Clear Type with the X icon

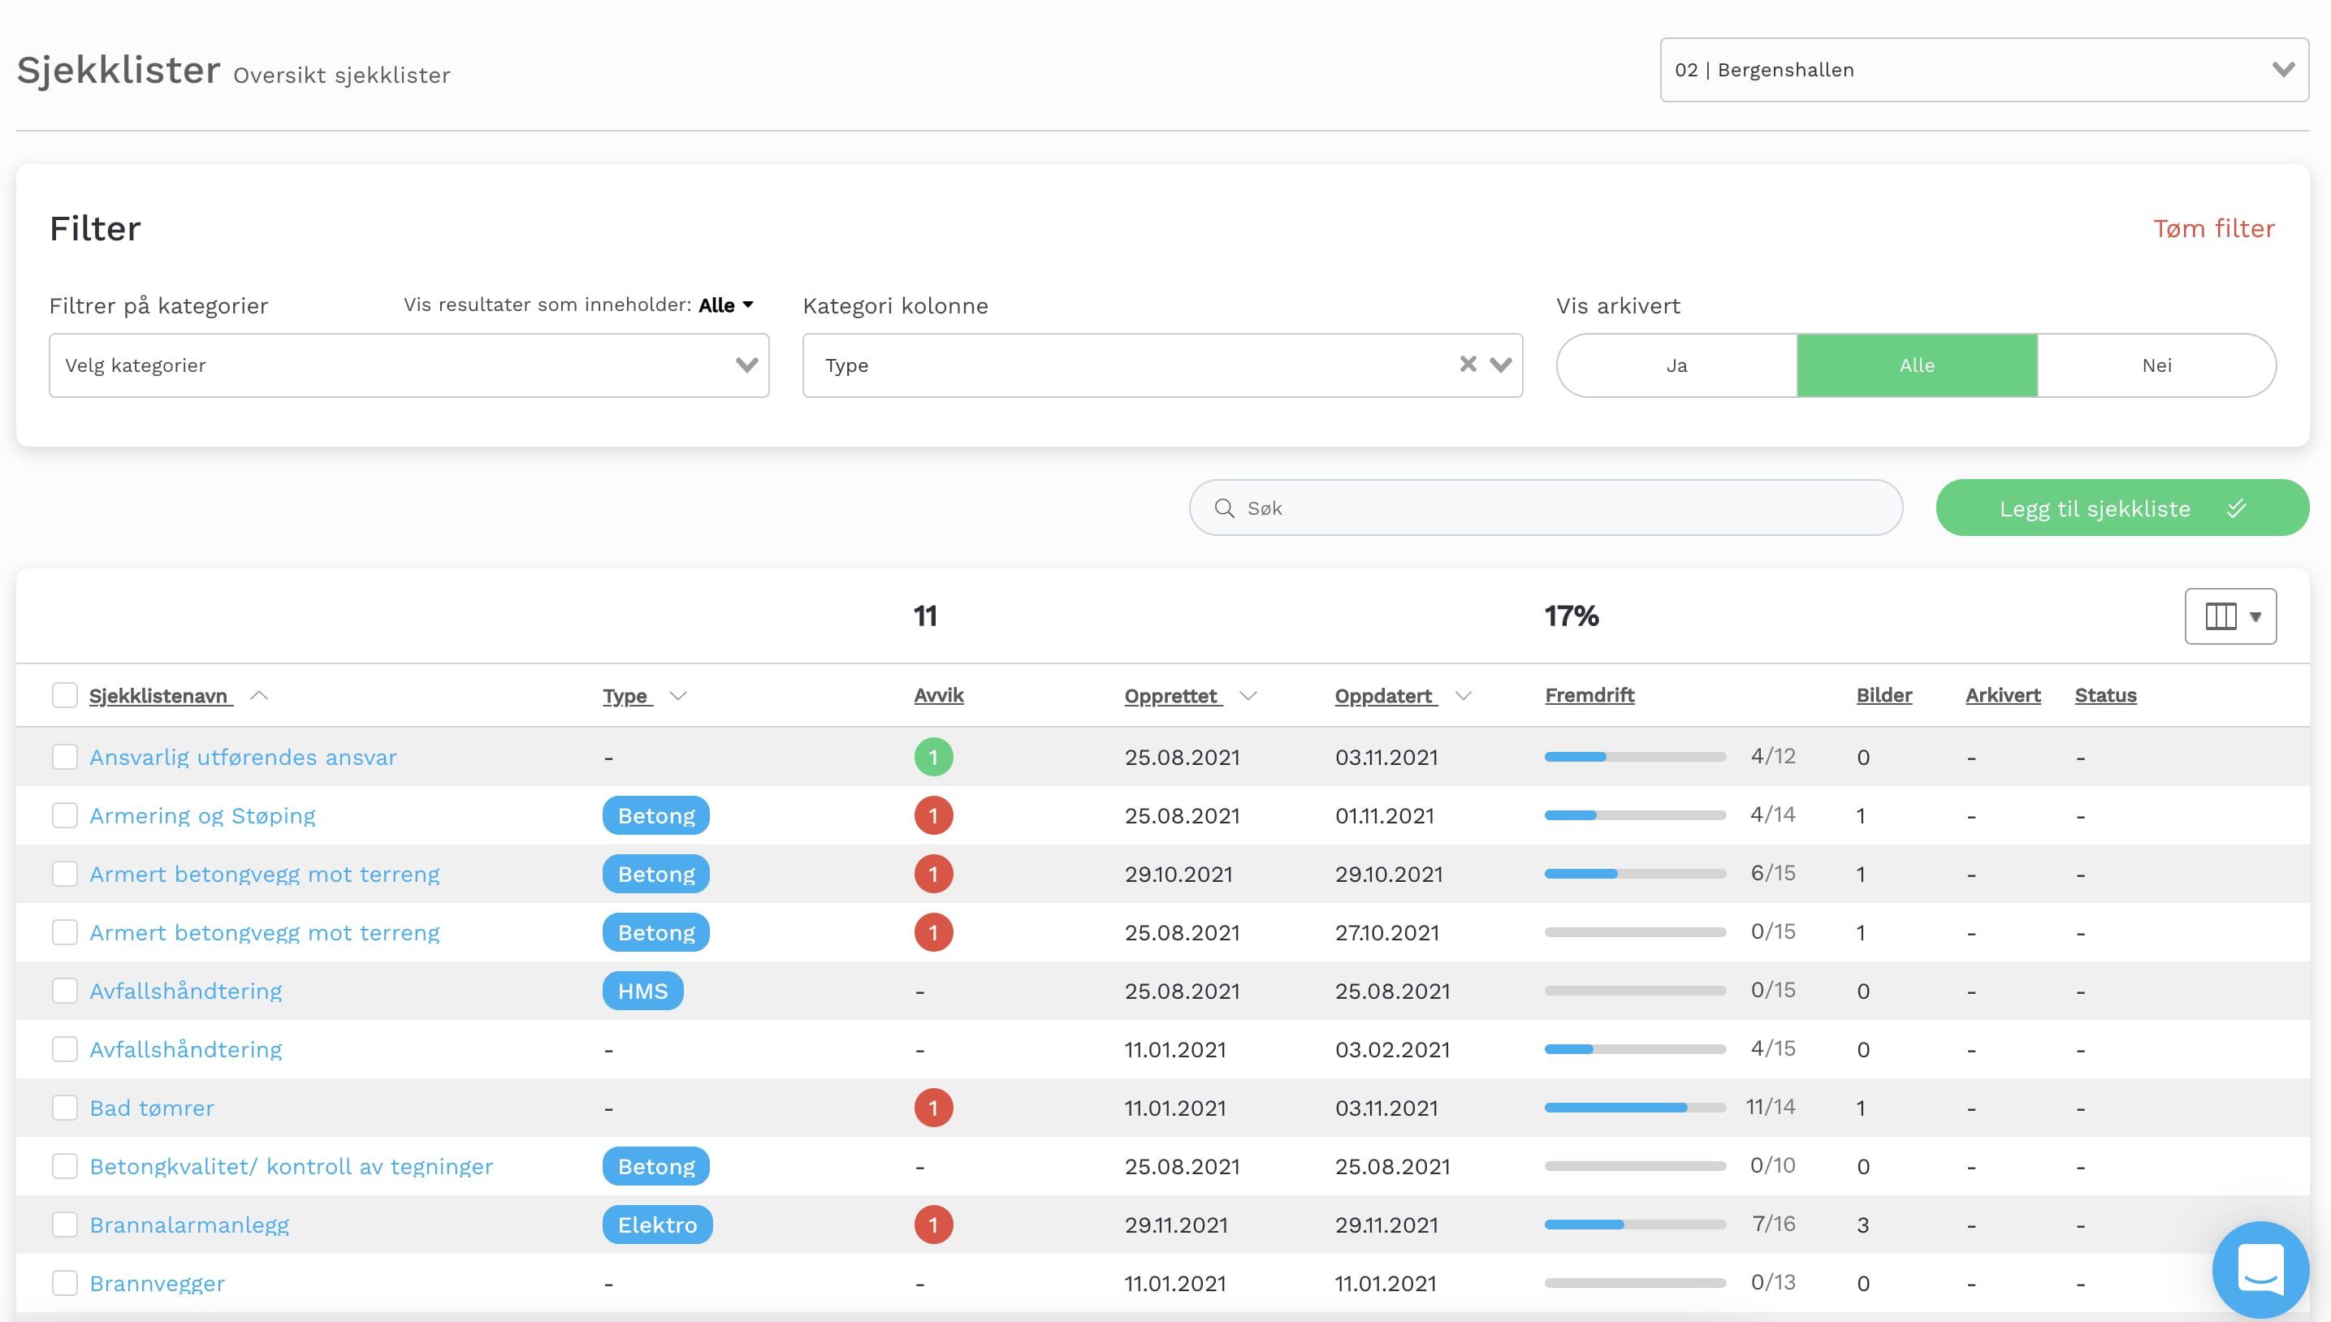click(x=1468, y=364)
